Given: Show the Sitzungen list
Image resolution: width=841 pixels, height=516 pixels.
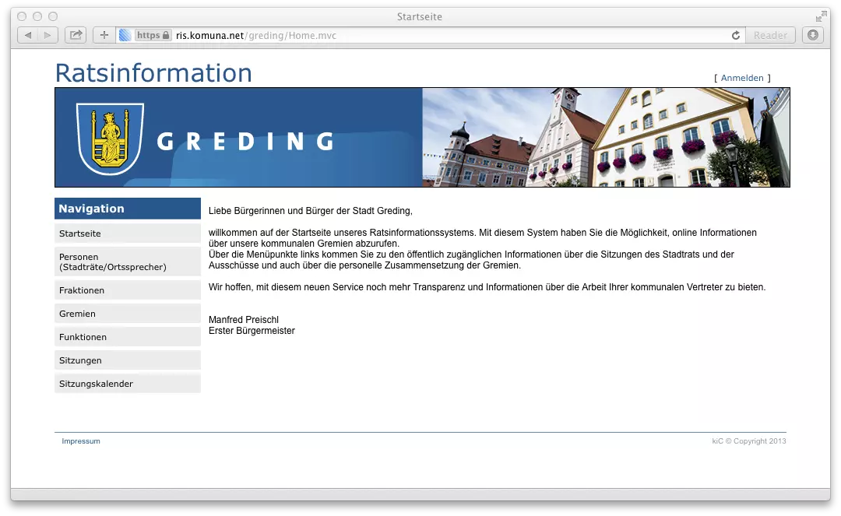Looking at the screenshot, I should (x=80, y=360).
